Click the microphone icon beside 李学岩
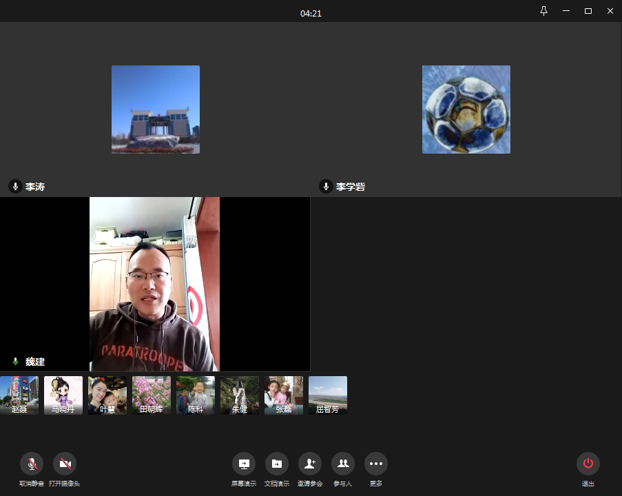622x496 pixels. [326, 187]
